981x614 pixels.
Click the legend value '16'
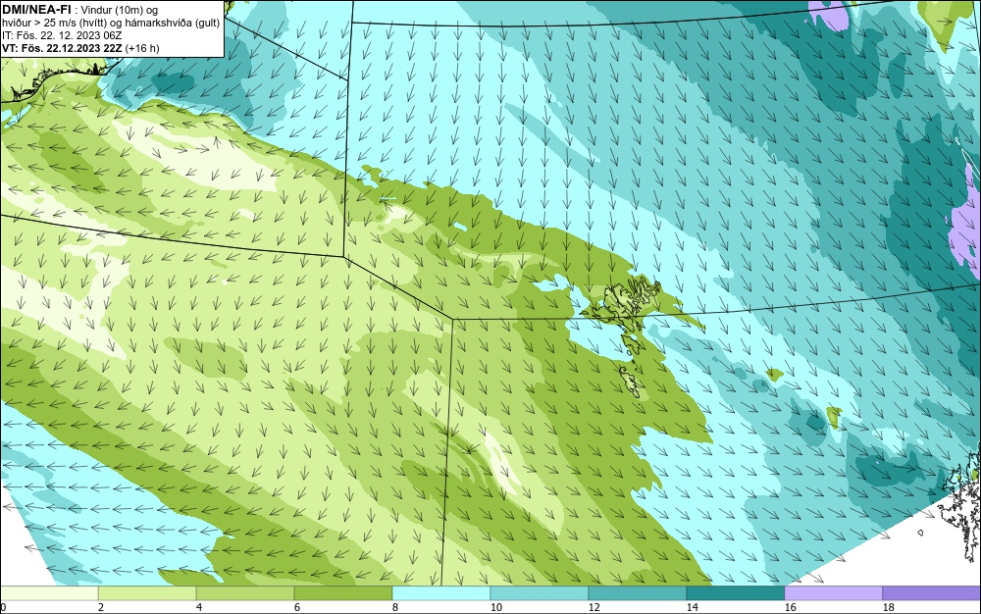(790, 607)
